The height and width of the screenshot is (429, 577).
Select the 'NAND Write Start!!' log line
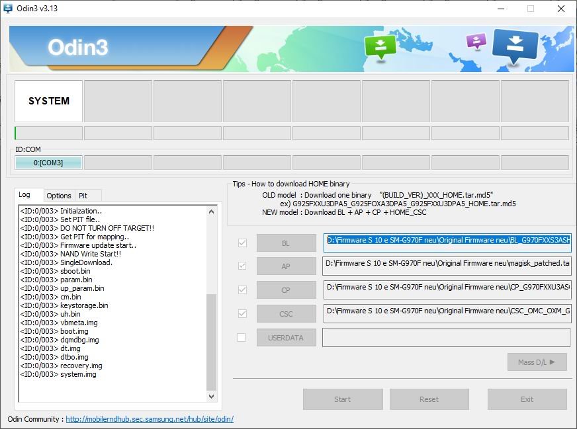[x=71, y=254]
